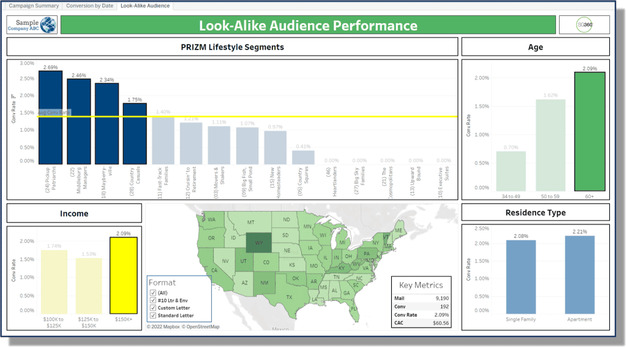The width and height of the screenshot is (627, 348).
Task: Select the 50 to 59 age bar
Action: (x=550, y=145)
